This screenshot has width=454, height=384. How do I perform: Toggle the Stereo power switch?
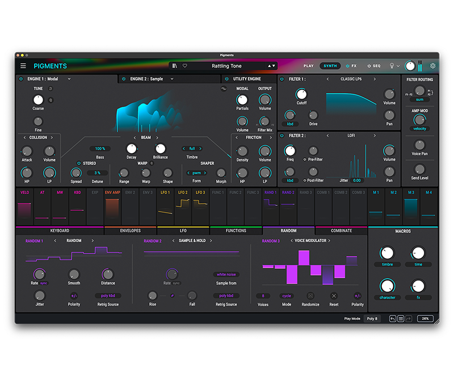point(79,163)
